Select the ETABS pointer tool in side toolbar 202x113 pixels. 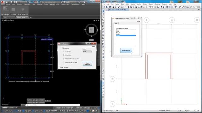(x=103, y=11)
